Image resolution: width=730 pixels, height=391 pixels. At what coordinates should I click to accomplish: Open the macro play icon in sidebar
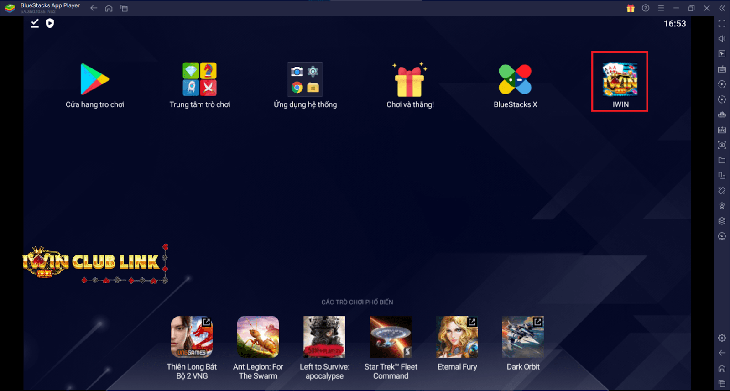coord(722,84)
